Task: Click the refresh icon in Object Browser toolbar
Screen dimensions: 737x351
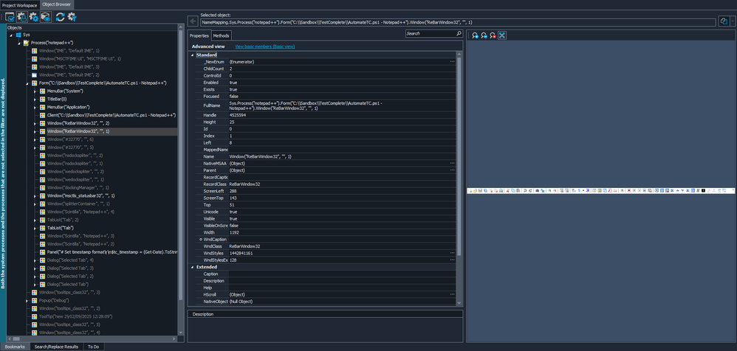Action: [x=59, y=17]
